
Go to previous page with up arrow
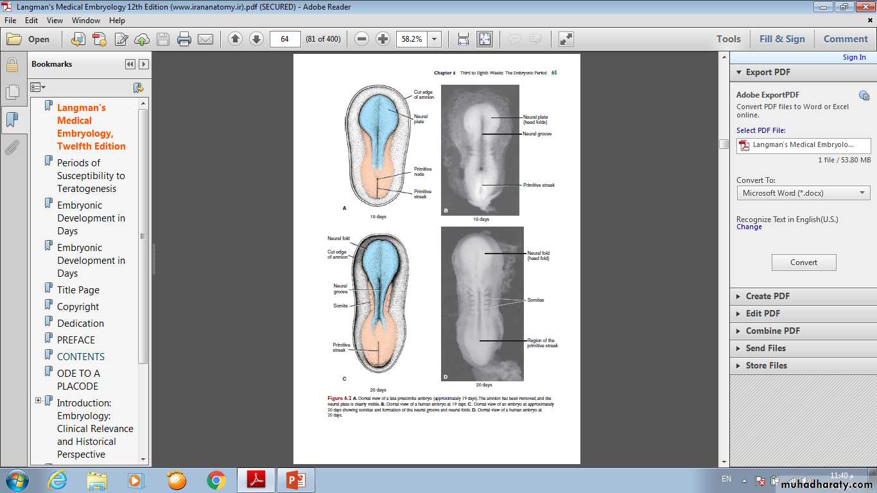(235, 39)
